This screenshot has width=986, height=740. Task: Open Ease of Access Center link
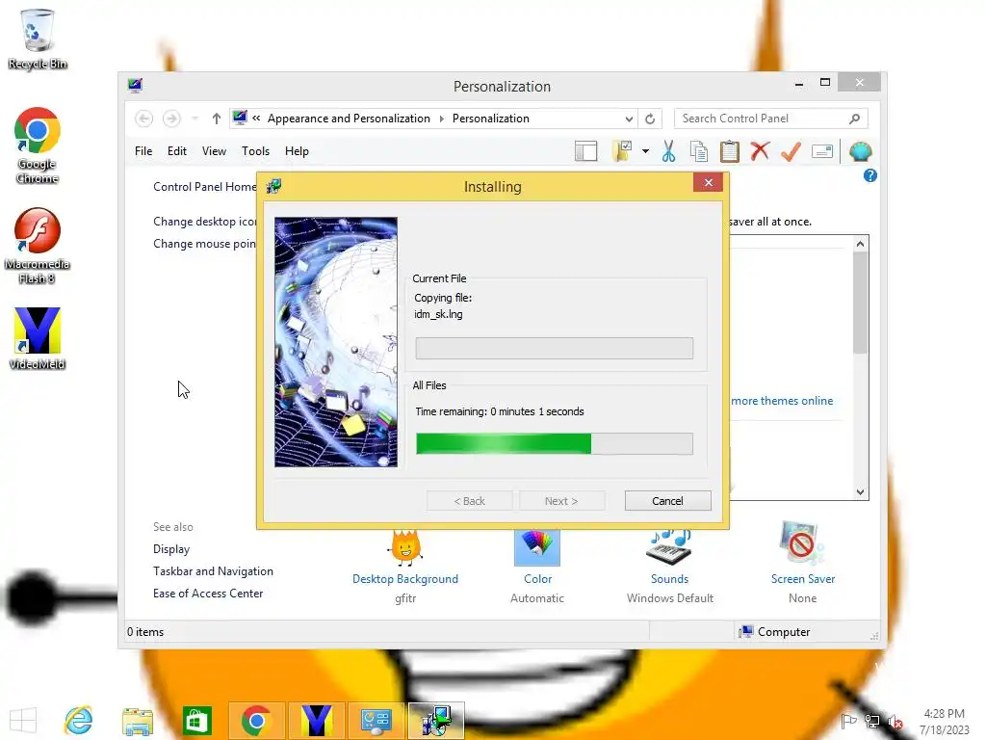click(x=208, y=594)
